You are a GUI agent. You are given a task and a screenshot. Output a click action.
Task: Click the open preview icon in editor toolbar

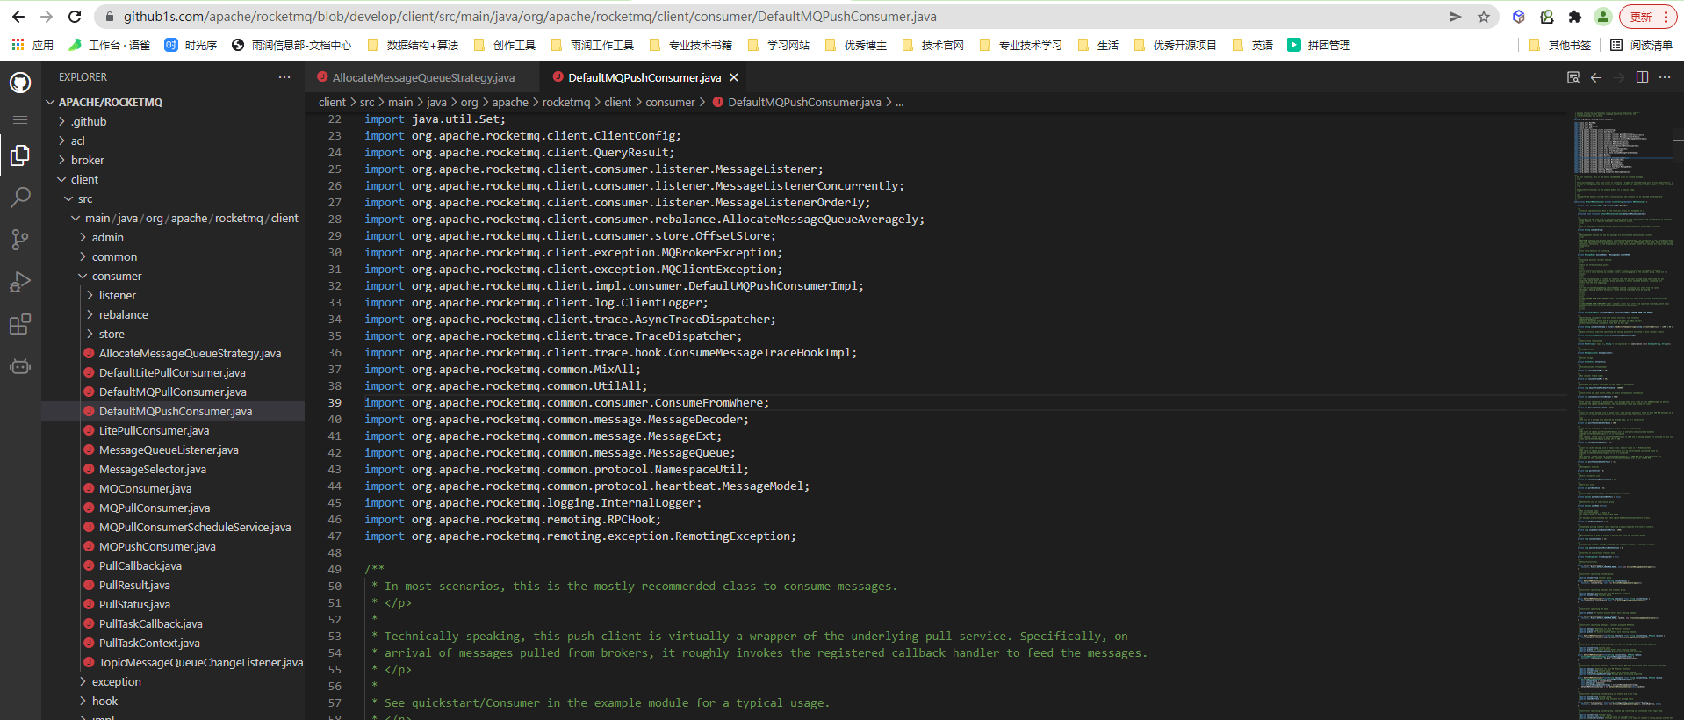tap(1573, 77)
